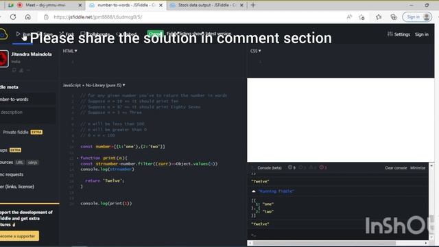Click the URL tag beside Resources
439x247 pixels.
19,163
